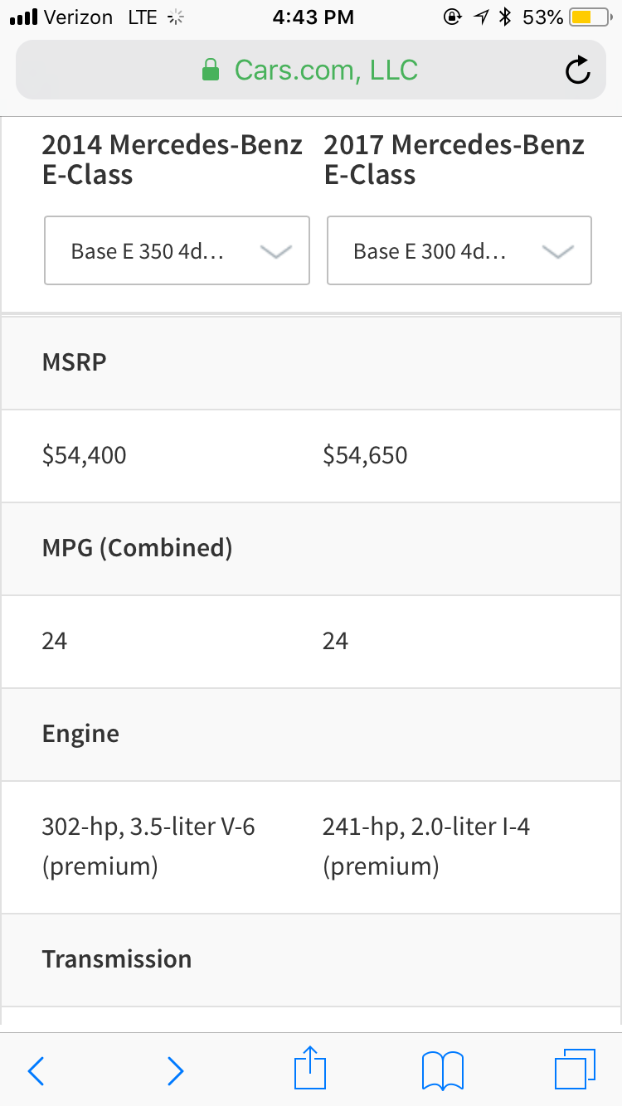Tap the MPG (Combined) section header

pyautogui.click(x=311, y=548)
